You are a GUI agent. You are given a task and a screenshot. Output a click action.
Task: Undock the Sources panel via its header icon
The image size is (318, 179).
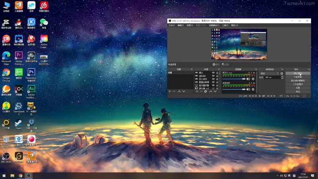pos(219,69)
